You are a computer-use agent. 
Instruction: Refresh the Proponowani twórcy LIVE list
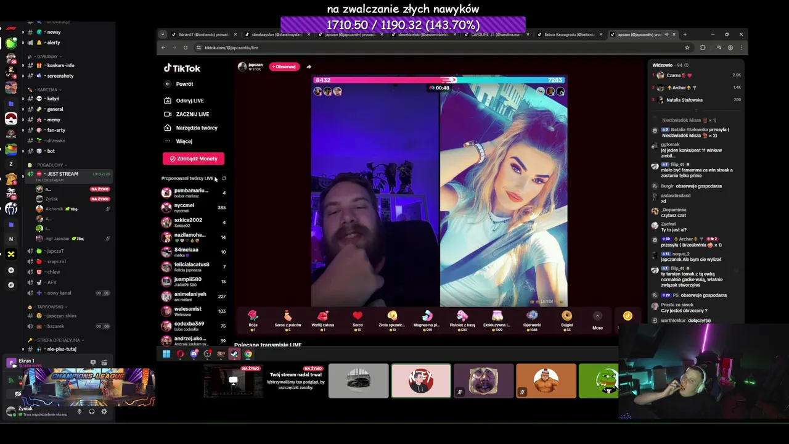pos(224,178)
